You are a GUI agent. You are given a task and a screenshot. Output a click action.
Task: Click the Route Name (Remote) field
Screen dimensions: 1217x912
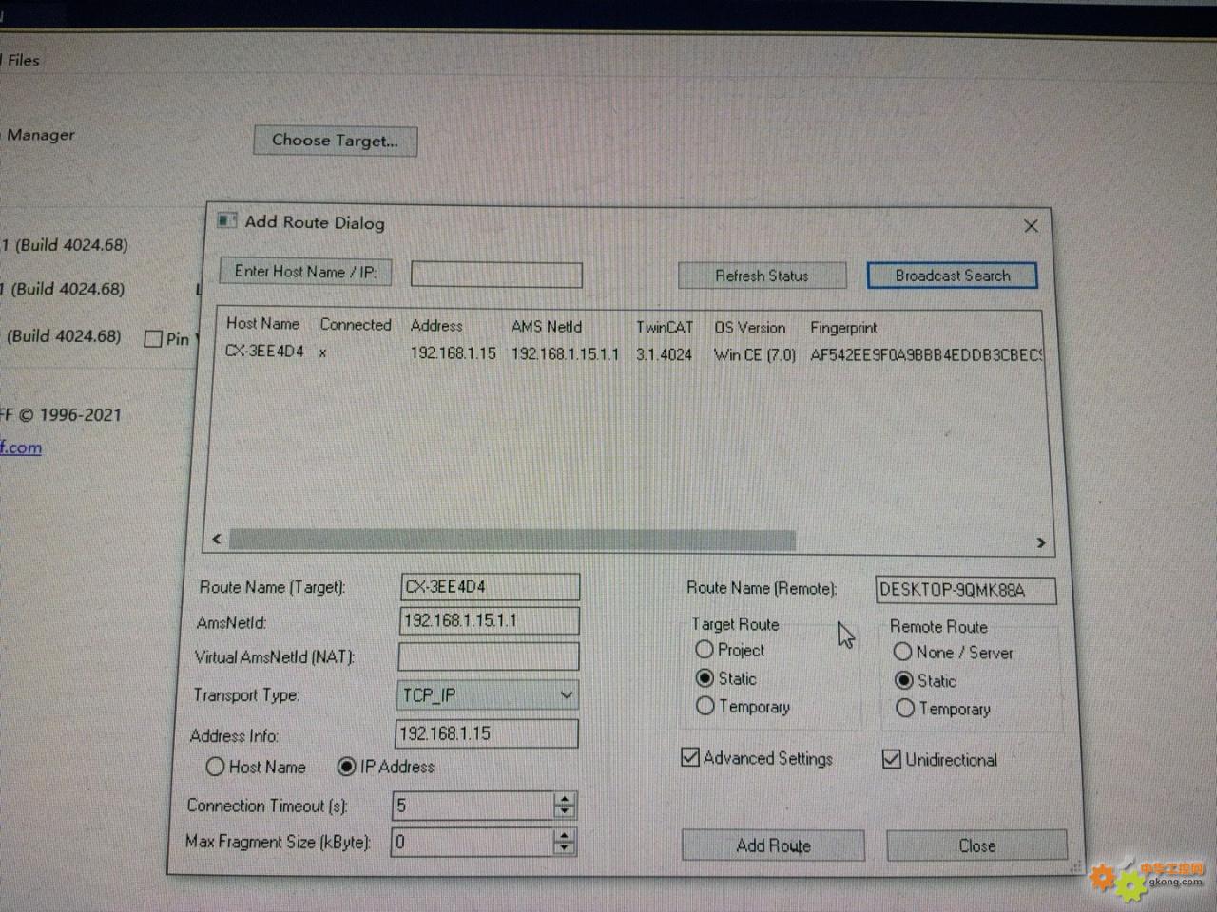click(x=964, y=590)
